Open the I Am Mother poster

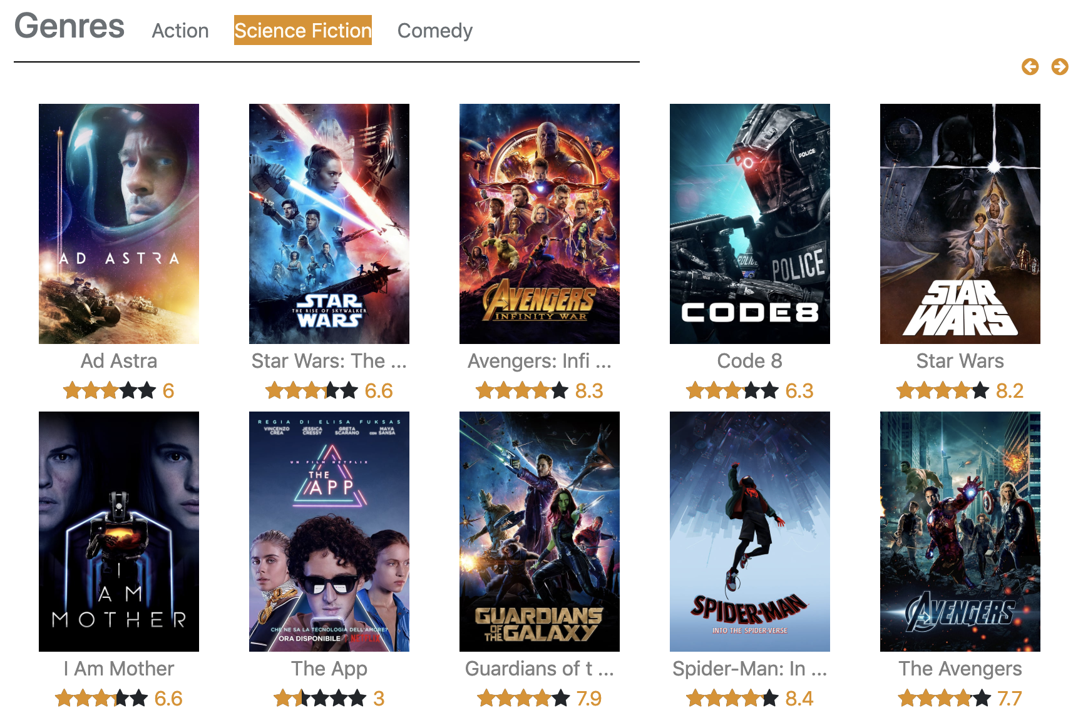[x=119, y=532]
